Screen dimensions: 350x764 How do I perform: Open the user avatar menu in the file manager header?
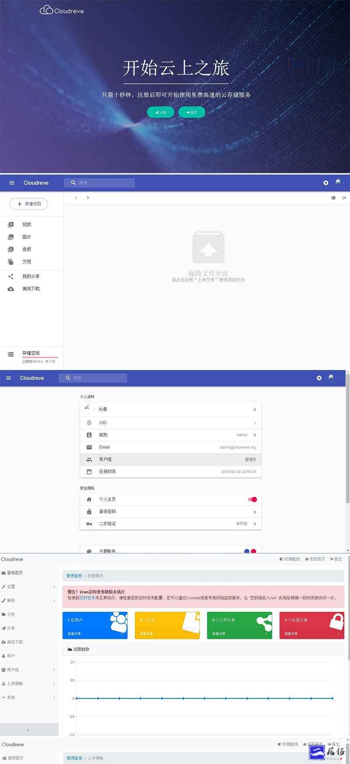(339, 182)
